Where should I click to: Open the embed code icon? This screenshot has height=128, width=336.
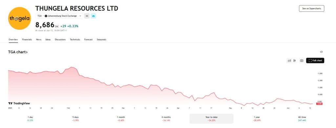pyautogui.click(x=321, y=52)
